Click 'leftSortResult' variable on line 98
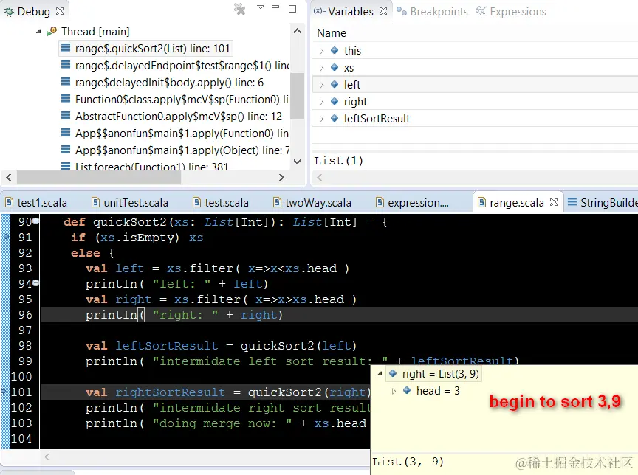 coord(166,346)
